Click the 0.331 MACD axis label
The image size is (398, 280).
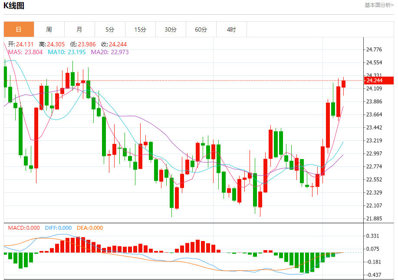(x=372, y=236)
